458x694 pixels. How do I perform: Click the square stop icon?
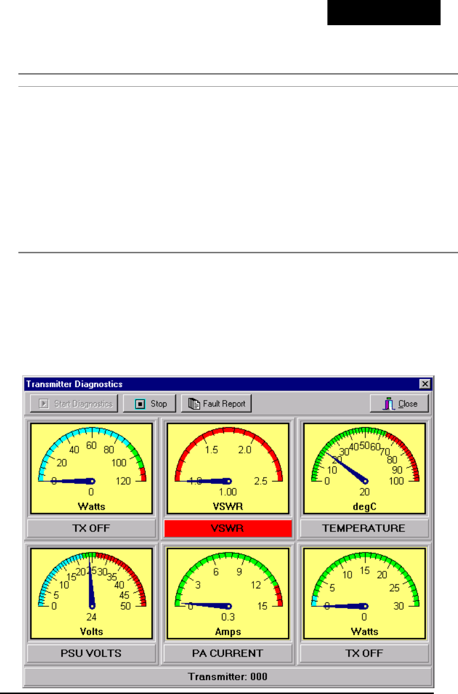[x=140, y=404]
